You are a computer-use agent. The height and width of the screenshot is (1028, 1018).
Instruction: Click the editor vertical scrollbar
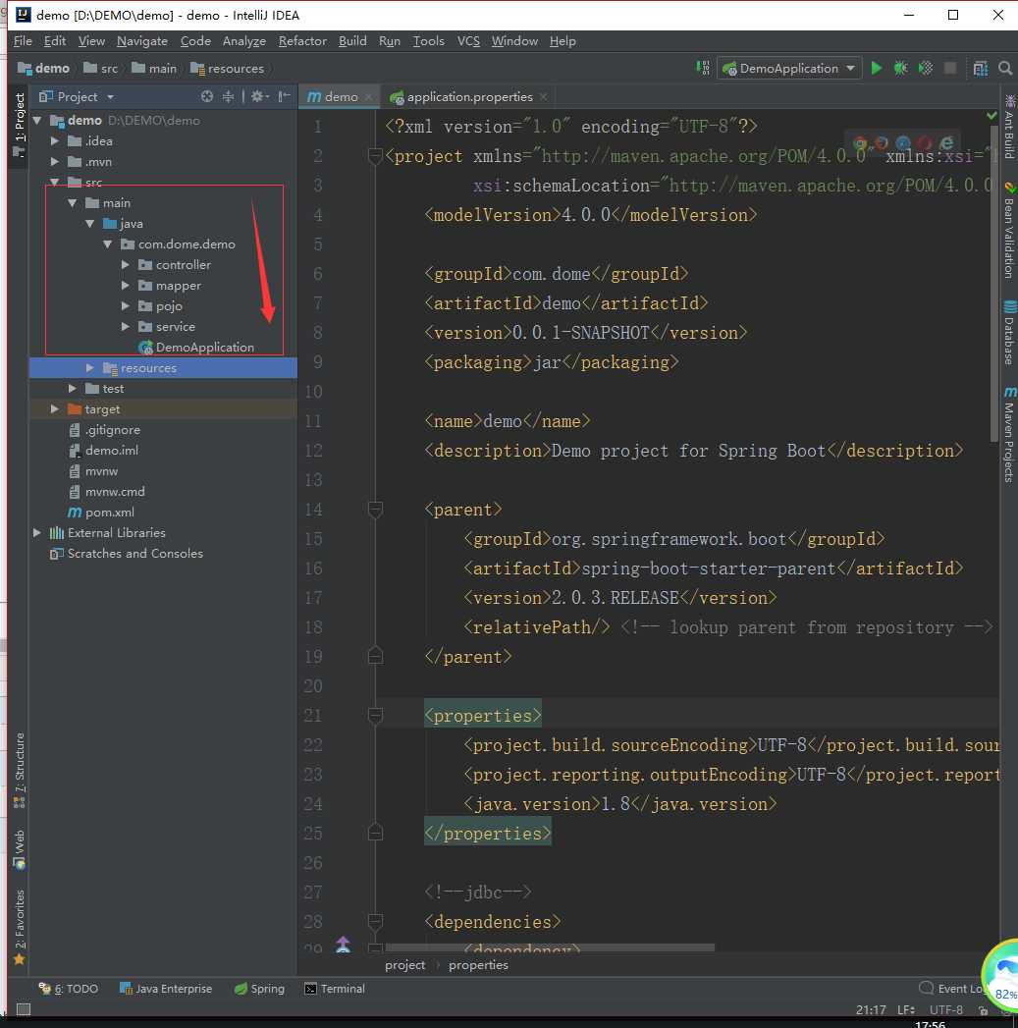coord(994,282)
